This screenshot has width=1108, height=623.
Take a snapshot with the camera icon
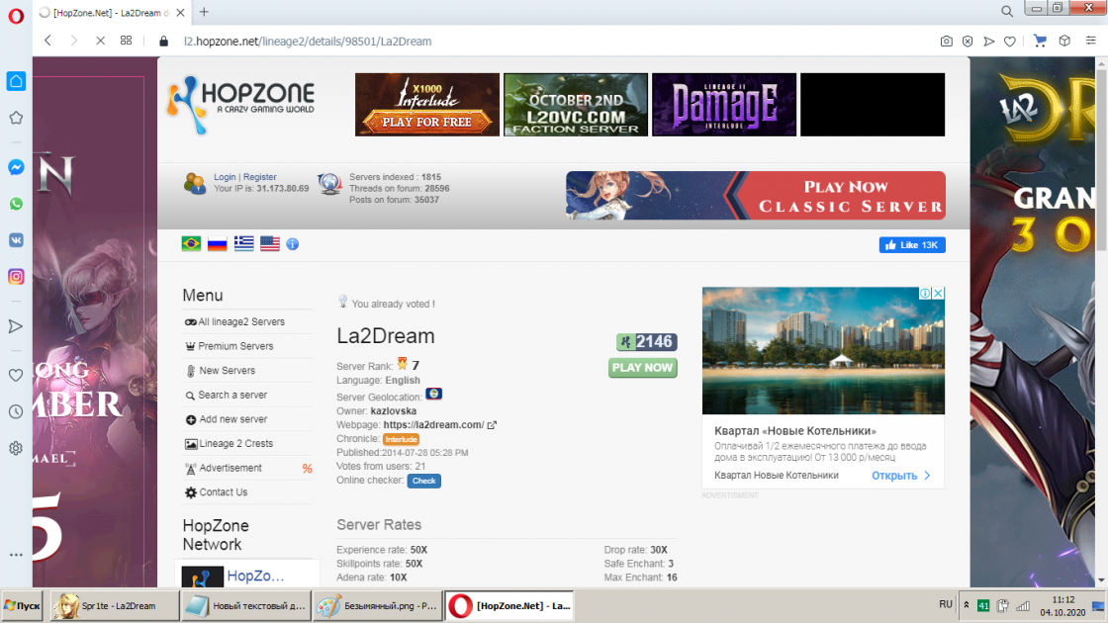pos(946,42)
